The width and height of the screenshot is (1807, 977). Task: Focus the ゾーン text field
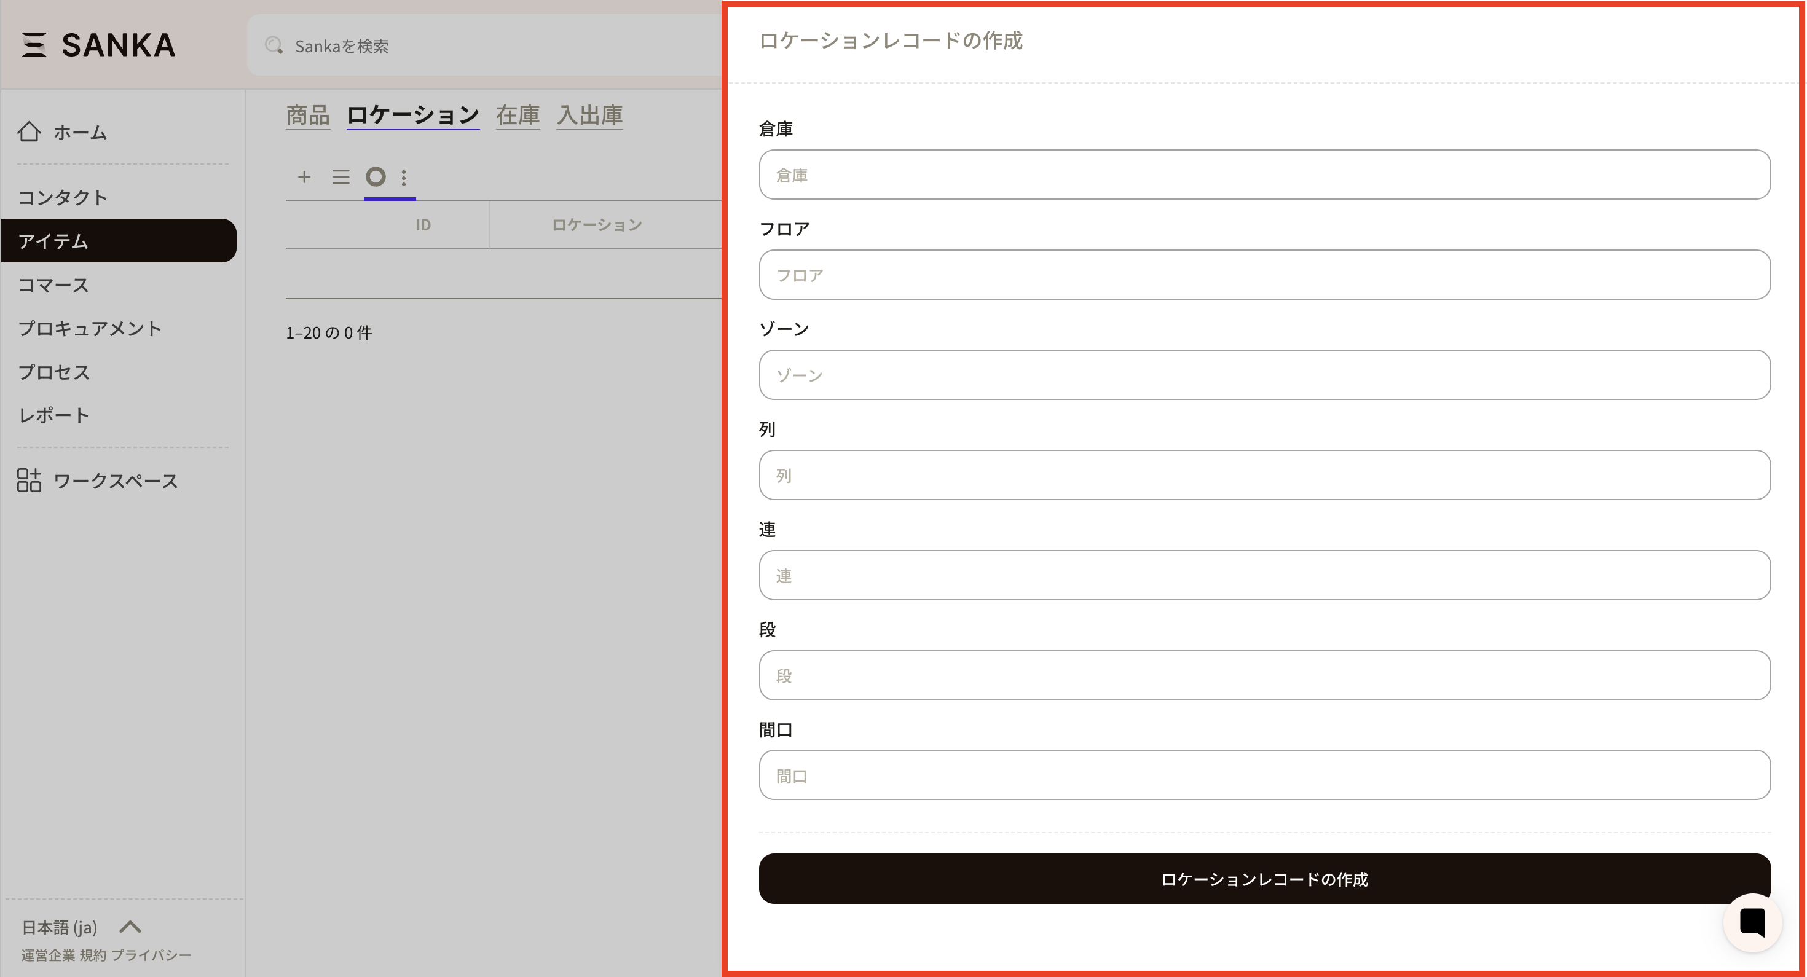1264,375
